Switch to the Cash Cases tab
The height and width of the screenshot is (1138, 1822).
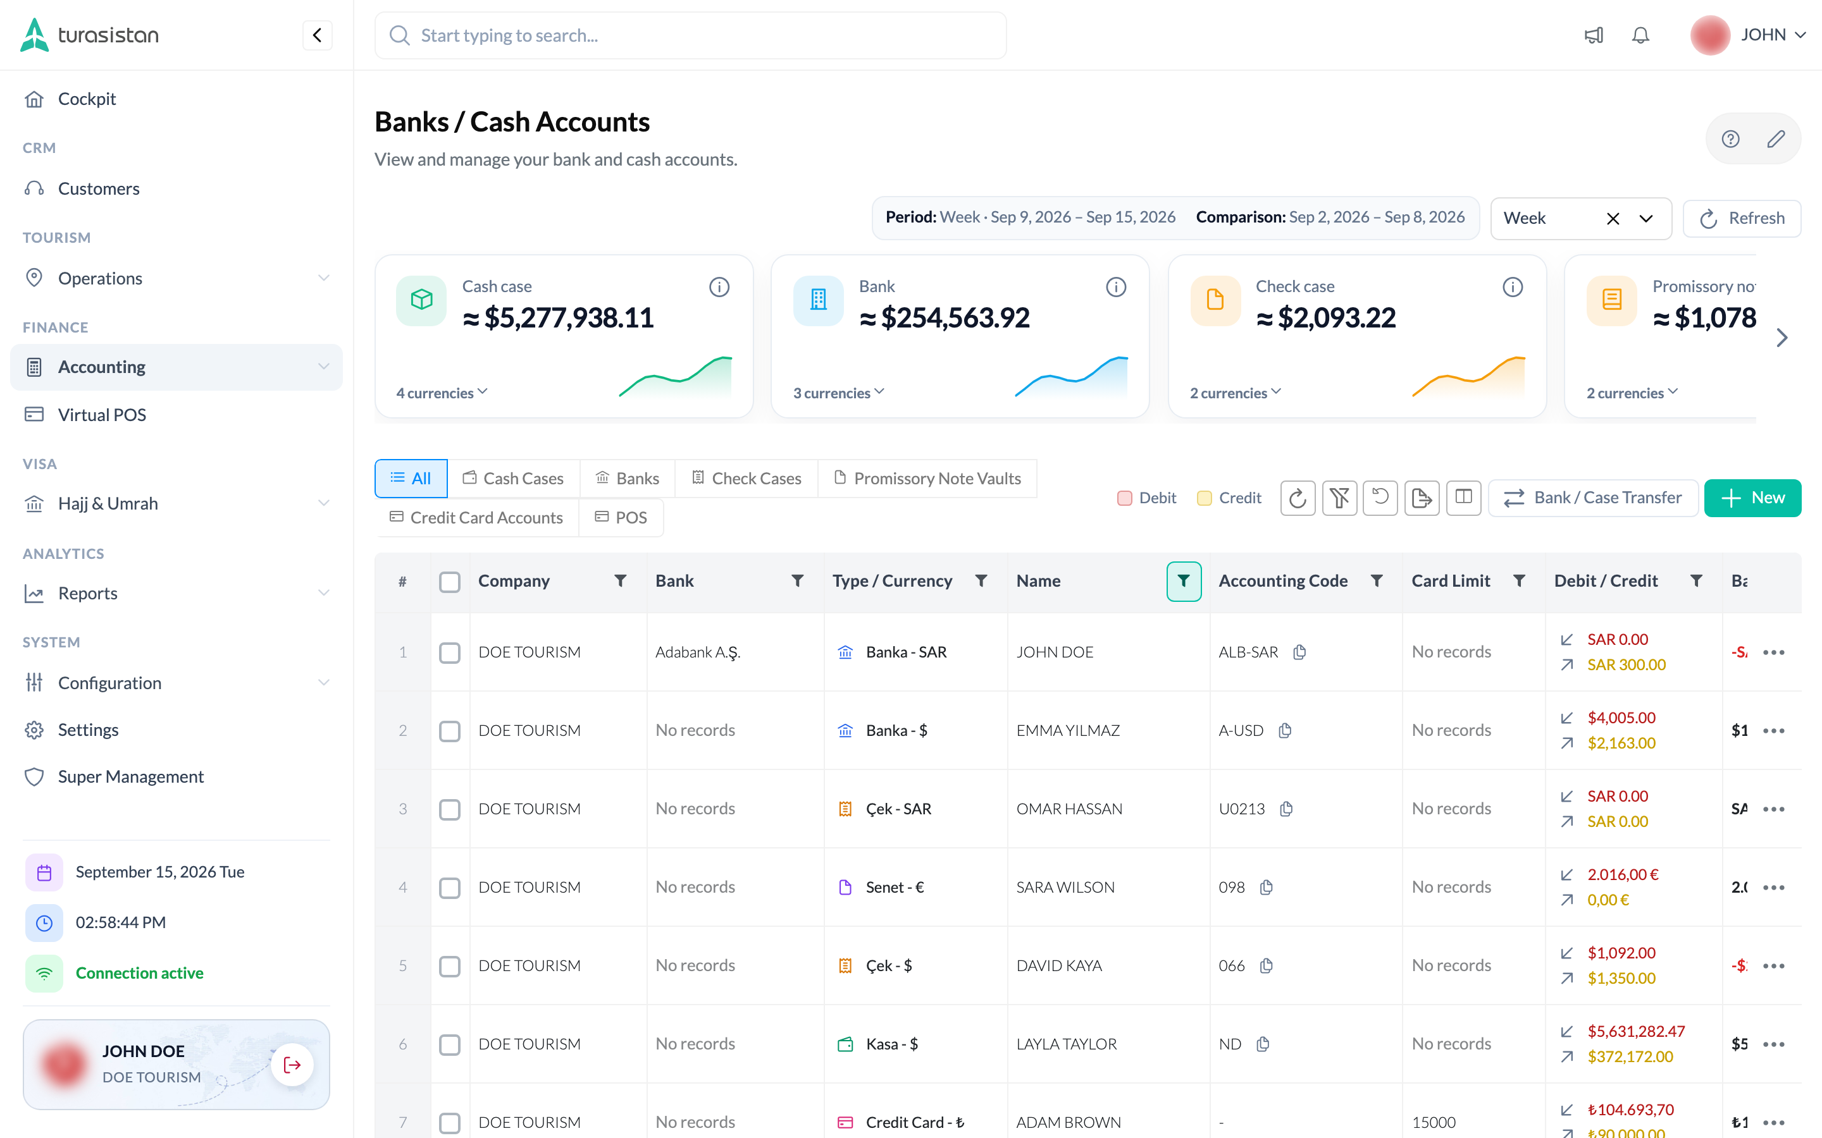pyautogui.click(x=514, y=479)
